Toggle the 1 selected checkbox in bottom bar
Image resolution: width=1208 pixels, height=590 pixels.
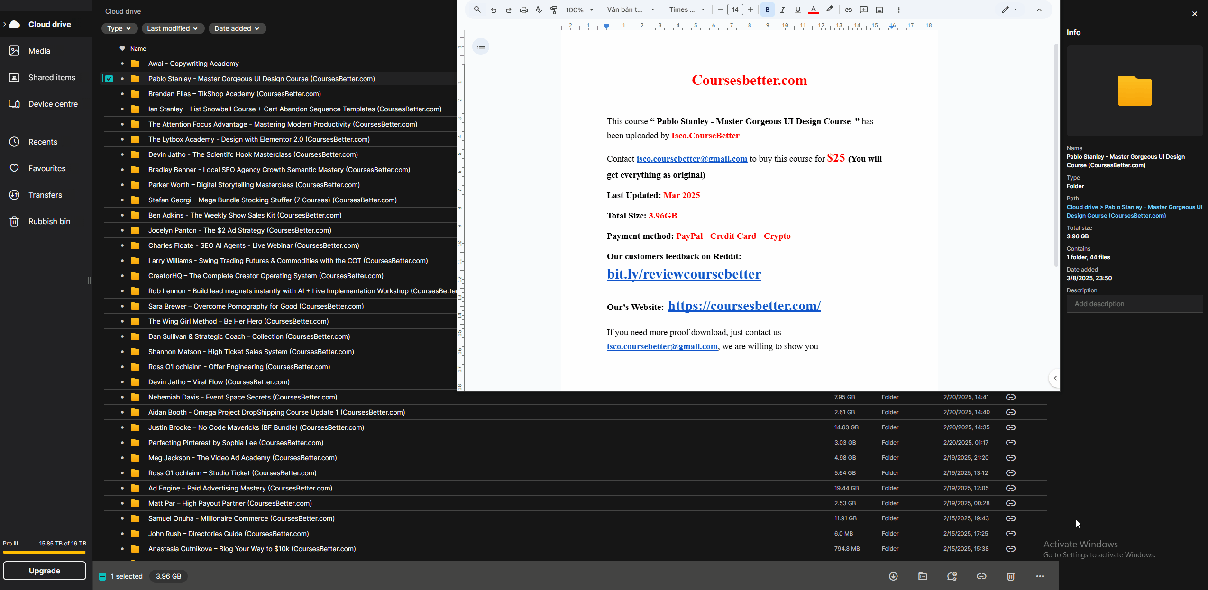tap(102, 576)
